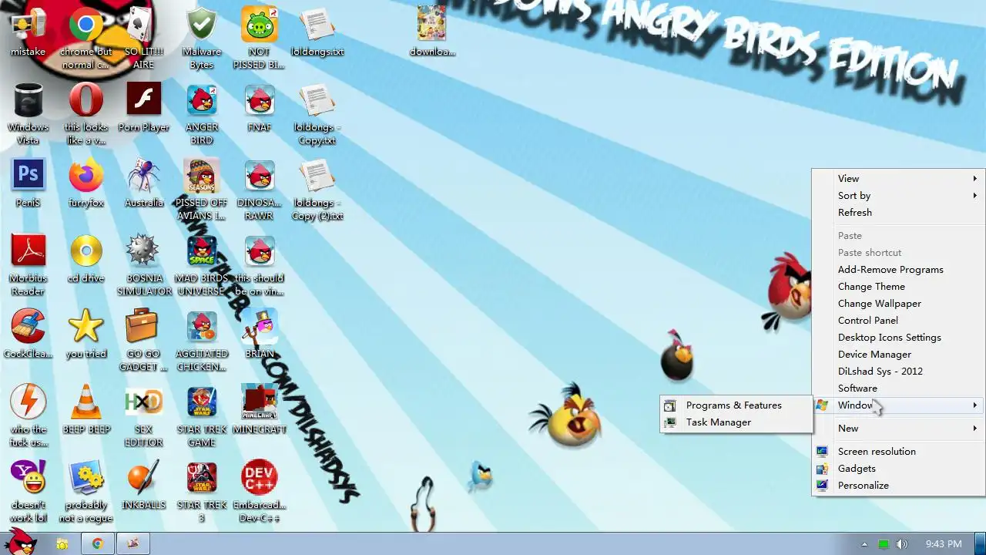Choose the Software menu entry
Viewport: 986px width, 555px height.
(x=898, y=388)
